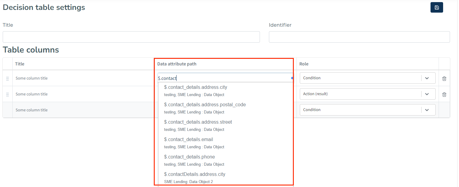Click the "Decision table settings" heading
The image size is (459, 187).
pos(44,8)
